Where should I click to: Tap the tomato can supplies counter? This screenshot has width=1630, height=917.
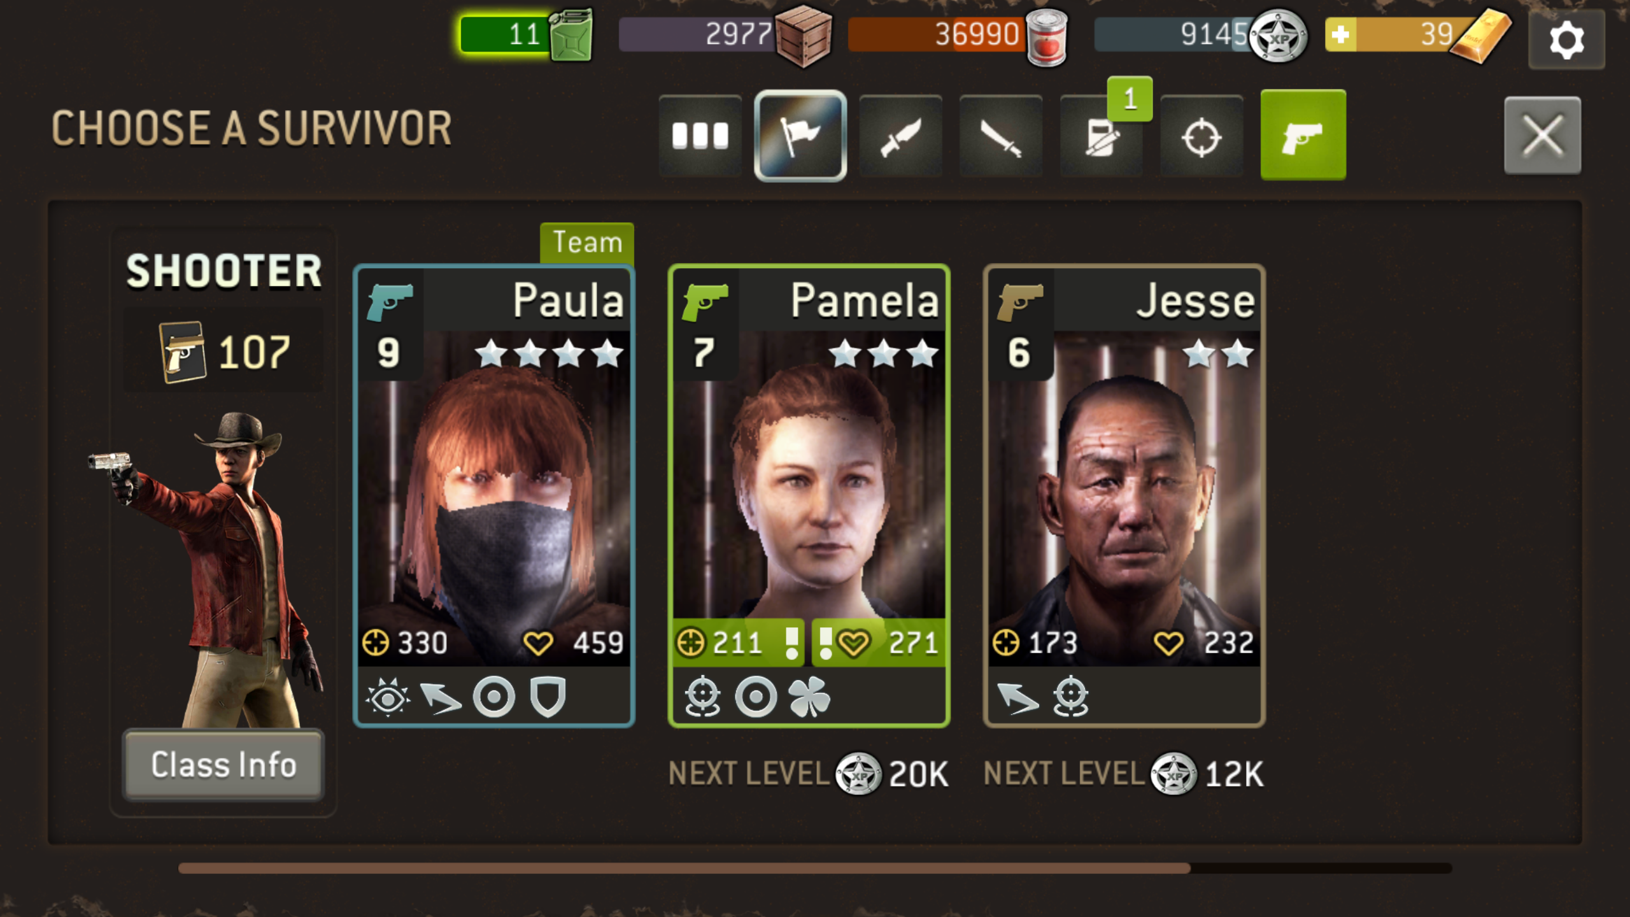pyautogui.click(x=958, y=34)
